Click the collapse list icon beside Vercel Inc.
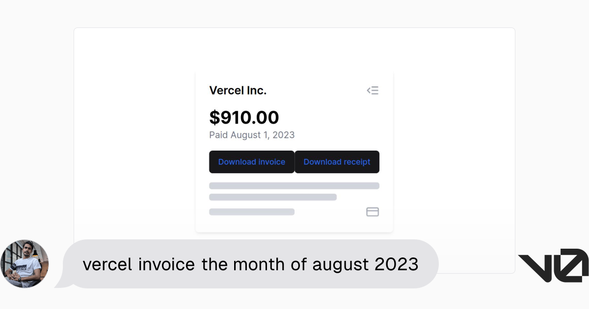This screenshot has height=309, width=589. (373, 90)
